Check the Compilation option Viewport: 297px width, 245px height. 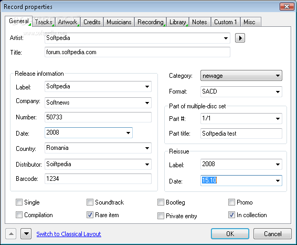click(19, 215)
